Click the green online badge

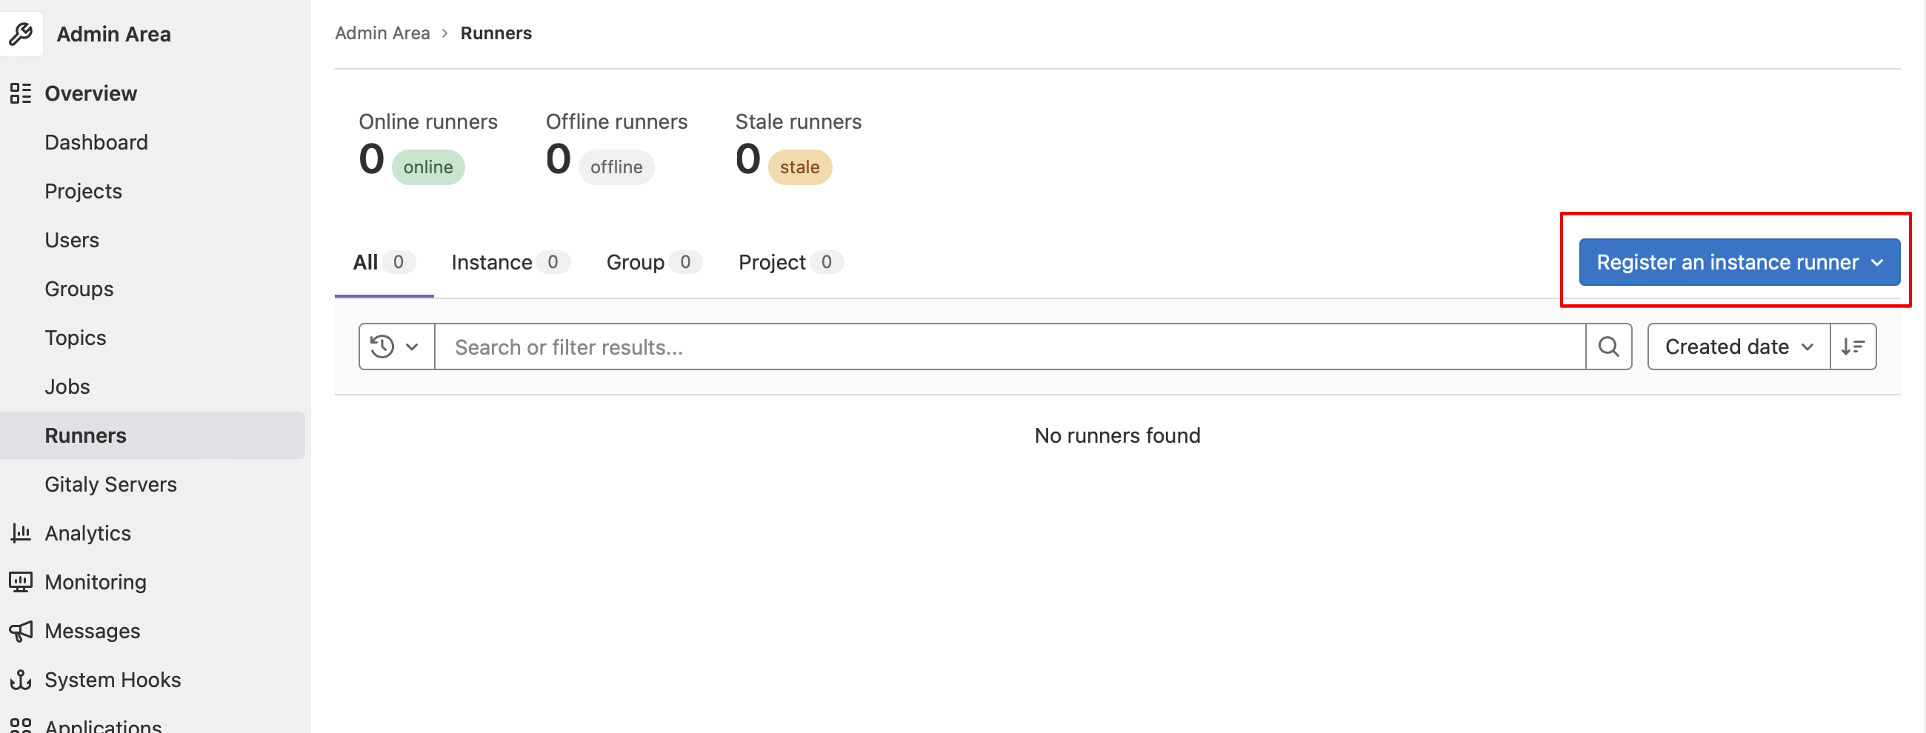pos(427,167)
